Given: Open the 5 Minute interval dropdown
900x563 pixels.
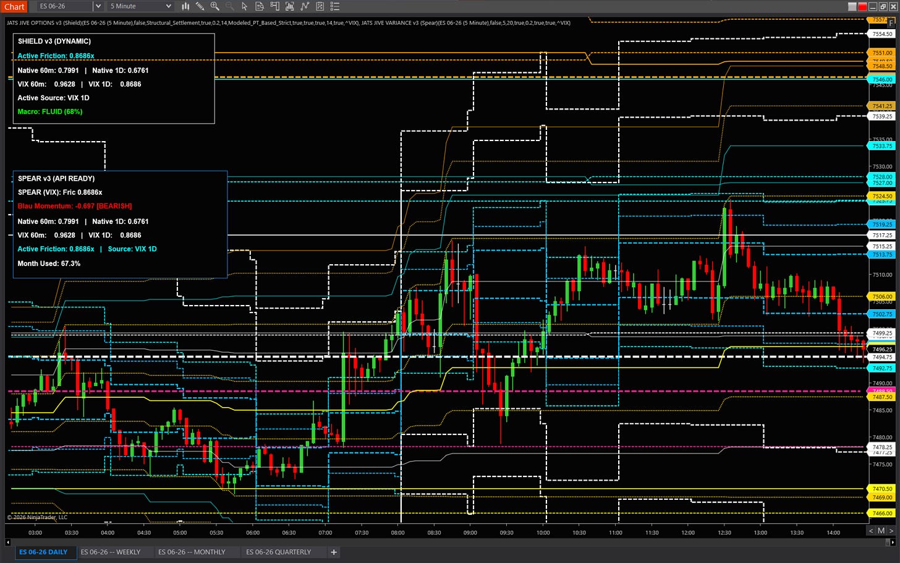Looking at the screenshot, I should tap(140, 6).
